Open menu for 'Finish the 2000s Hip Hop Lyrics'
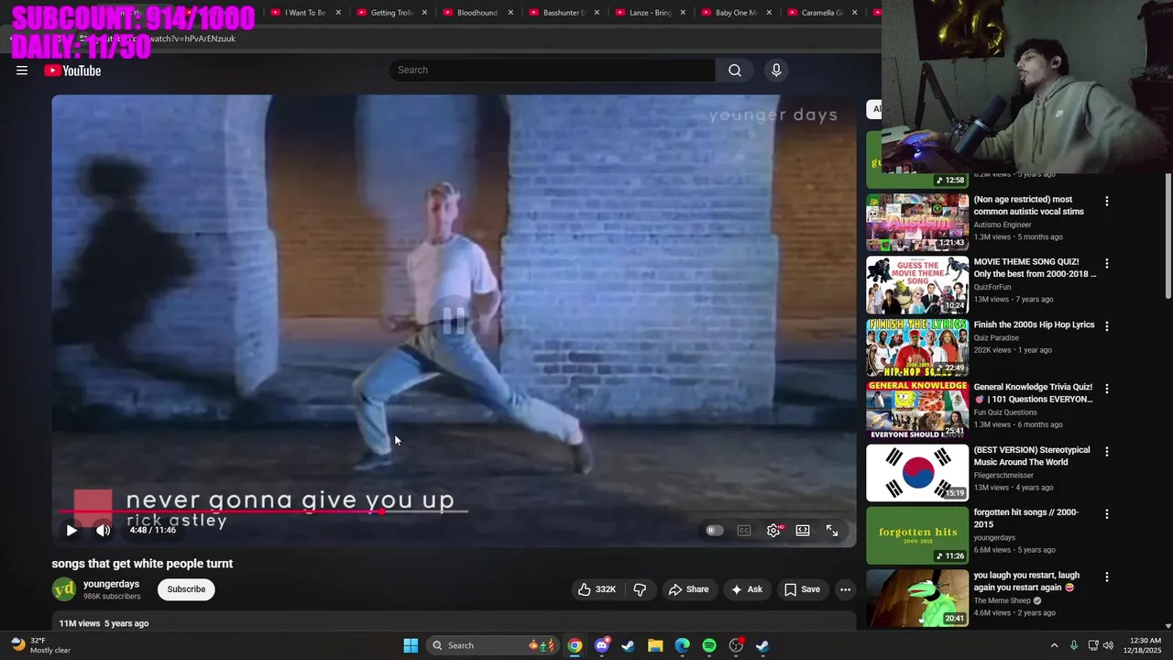 click(x=1106, y=325)
